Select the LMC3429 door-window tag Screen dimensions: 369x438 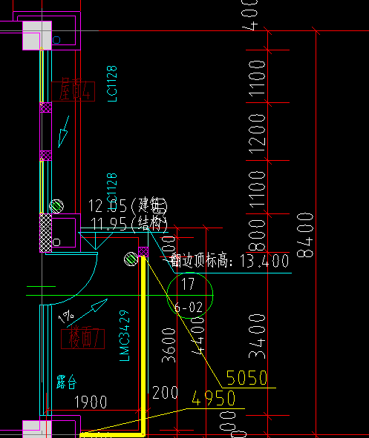[125, 336]
